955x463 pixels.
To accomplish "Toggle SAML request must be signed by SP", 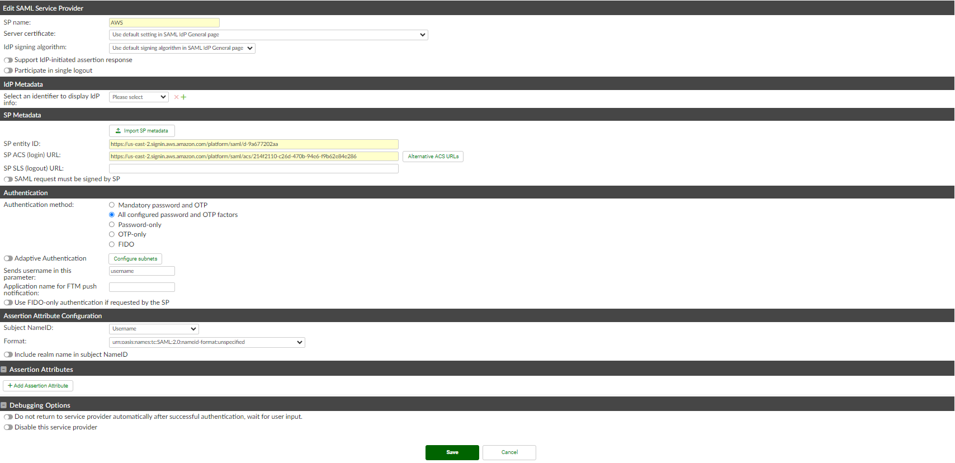I will click(x=8, y=179).
